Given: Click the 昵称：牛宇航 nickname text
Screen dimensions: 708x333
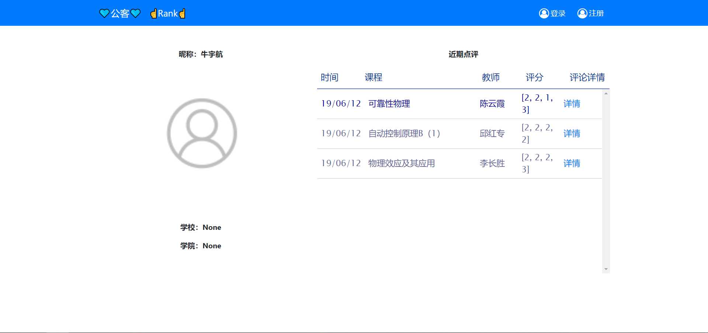Looking at the screenshot, I should [x=201, y=54].
